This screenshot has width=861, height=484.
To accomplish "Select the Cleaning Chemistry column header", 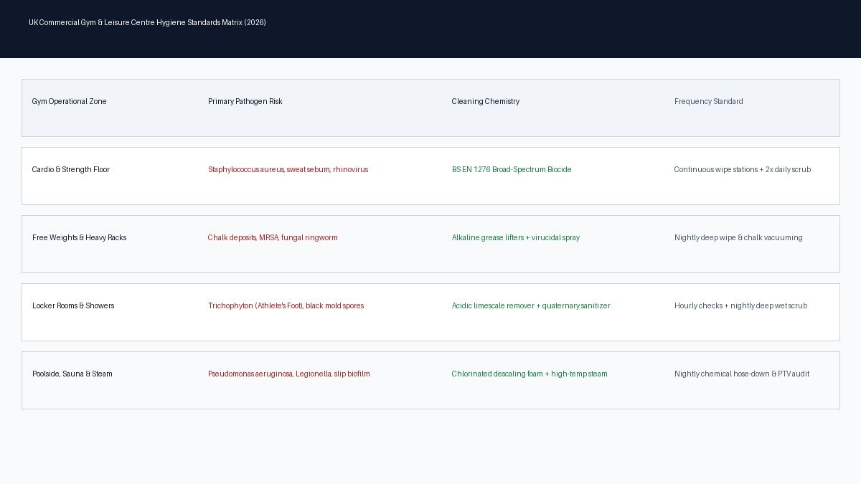I will 486,102.
